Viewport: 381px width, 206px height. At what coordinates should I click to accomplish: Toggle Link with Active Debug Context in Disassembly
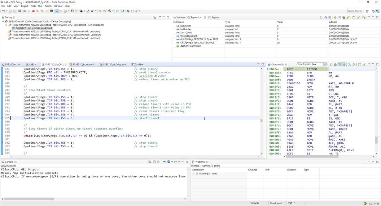click(x=339, y=65)
